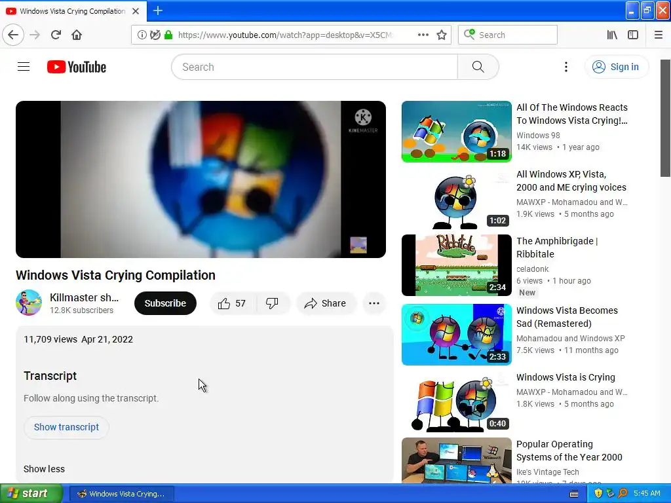Dislike the video with thumbs down
The height and width of the screenshot is (503, 671).
[272, 303]
